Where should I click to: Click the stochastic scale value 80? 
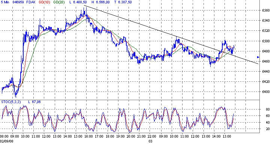(268, 109)
